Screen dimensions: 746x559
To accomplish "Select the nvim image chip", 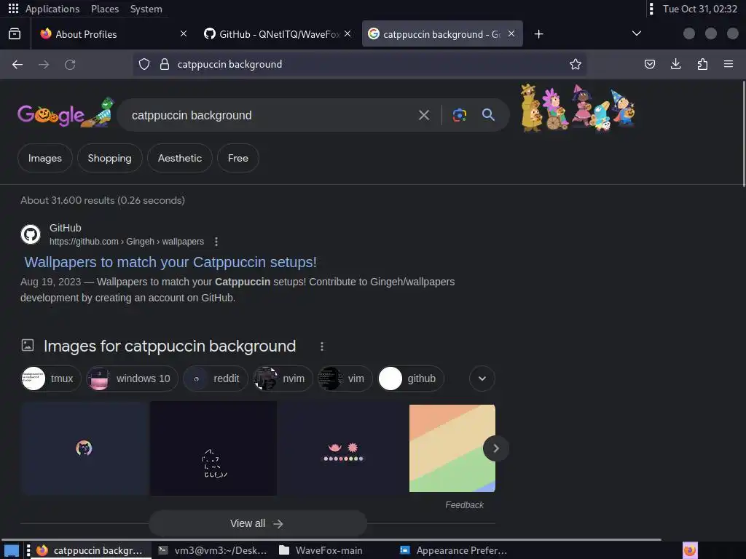I will pyautogui.click(x=283, y=378).
